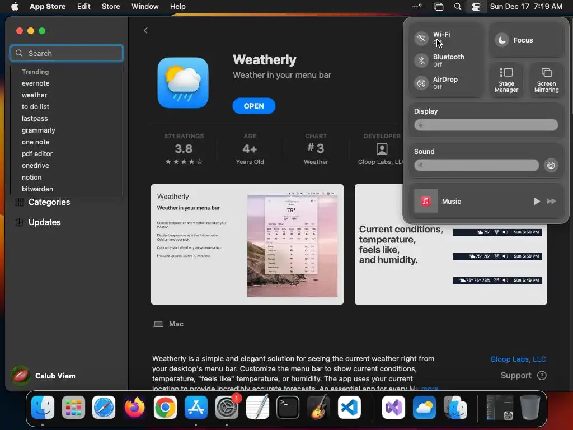Open AirPlay audio output icon
Image resolution: width=573 pixels, height=430 pixels.
coord(551,165)
